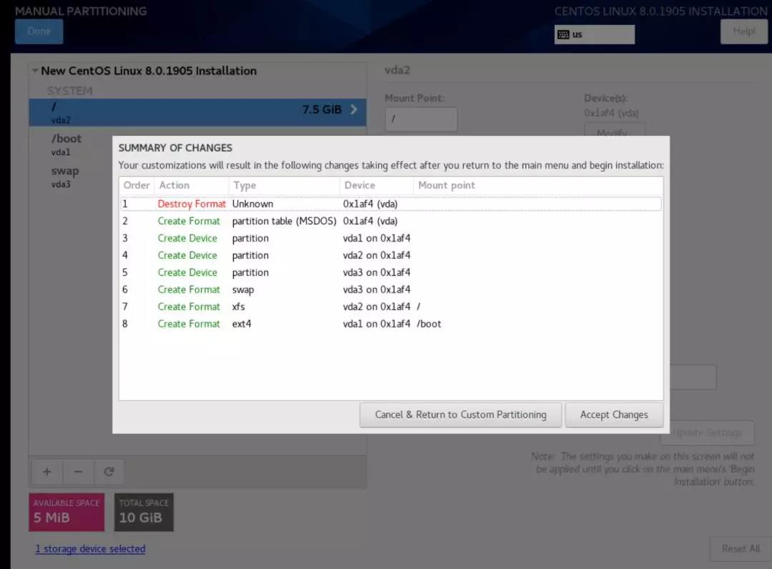This screenshot has width=772, height=569.
Task: Click the chevron arrow on root partition row
Action: coord(354,109)
